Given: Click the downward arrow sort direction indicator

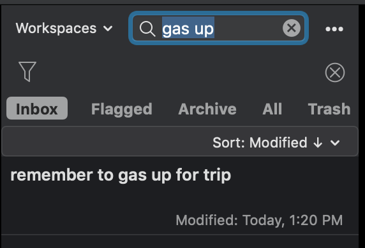Looking at the screenshot, I should coord(318,142).
